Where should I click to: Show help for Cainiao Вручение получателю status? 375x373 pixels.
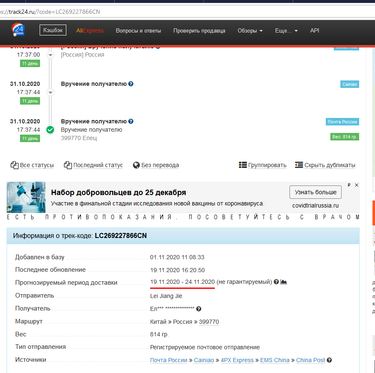click(x=131, y=84)
